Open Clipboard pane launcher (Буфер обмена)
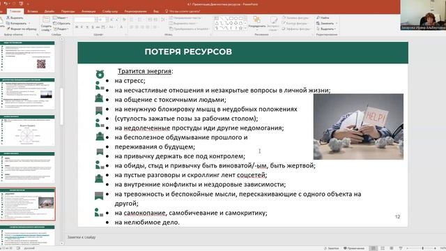This screenshot has width=446, height=251. [x=37, y=34]
